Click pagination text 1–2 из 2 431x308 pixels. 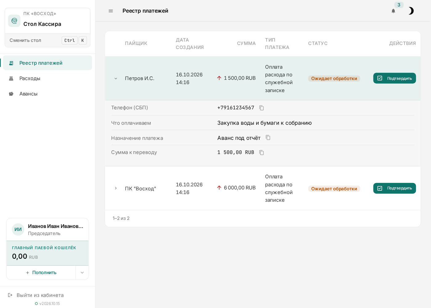121,218
